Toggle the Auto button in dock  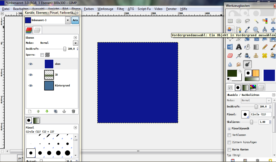[75, 20]
